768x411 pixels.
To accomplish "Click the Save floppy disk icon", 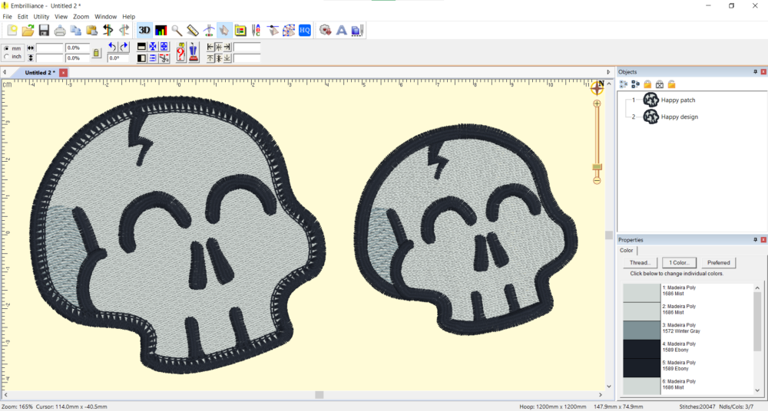I will (44, 31).
